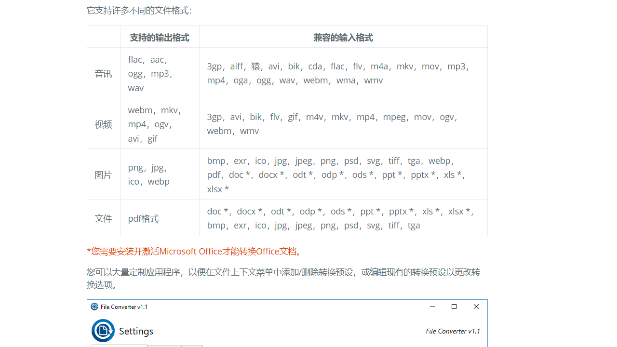
Task: Click the 3gp input format link
Action: point(215,66)
